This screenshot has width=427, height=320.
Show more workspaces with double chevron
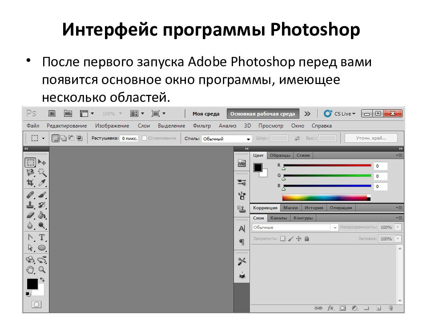pyautogui.click(x=307, y=114)
